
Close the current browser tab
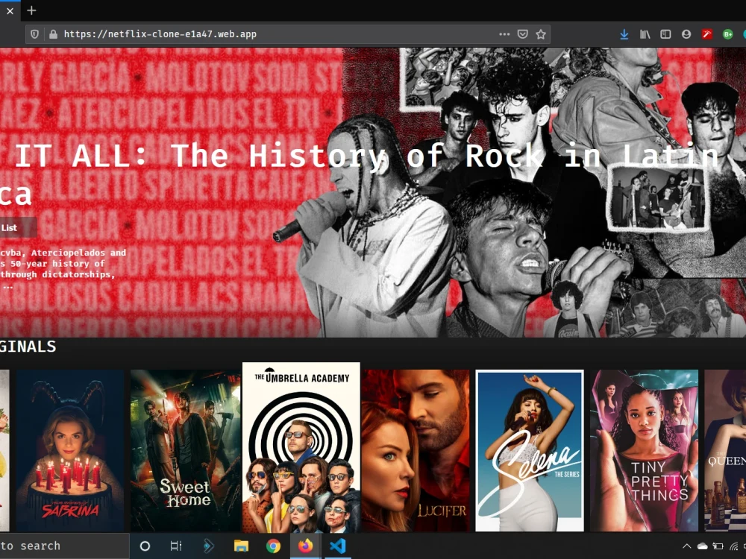click(x=10, y=10)
